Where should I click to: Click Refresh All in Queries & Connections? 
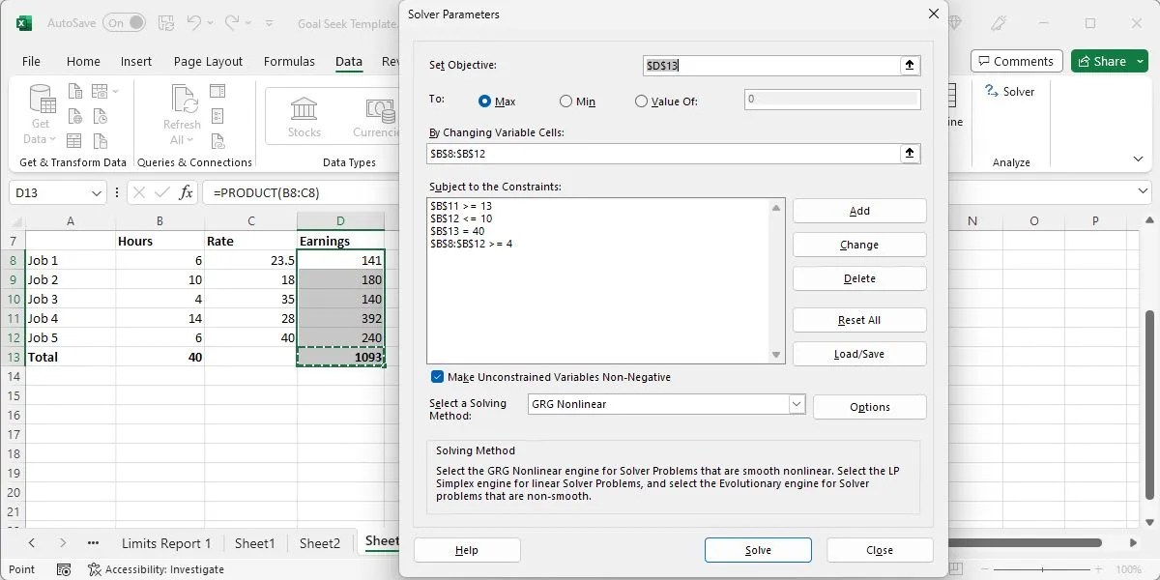(x=181, y=115)
